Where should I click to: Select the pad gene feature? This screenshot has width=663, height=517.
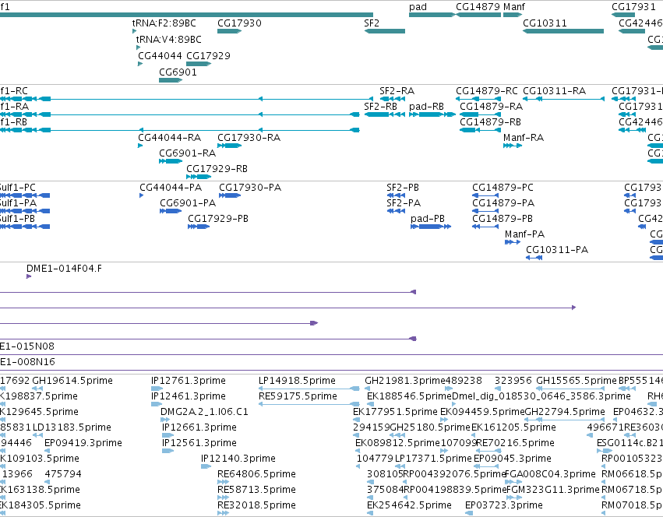[432, 15]
